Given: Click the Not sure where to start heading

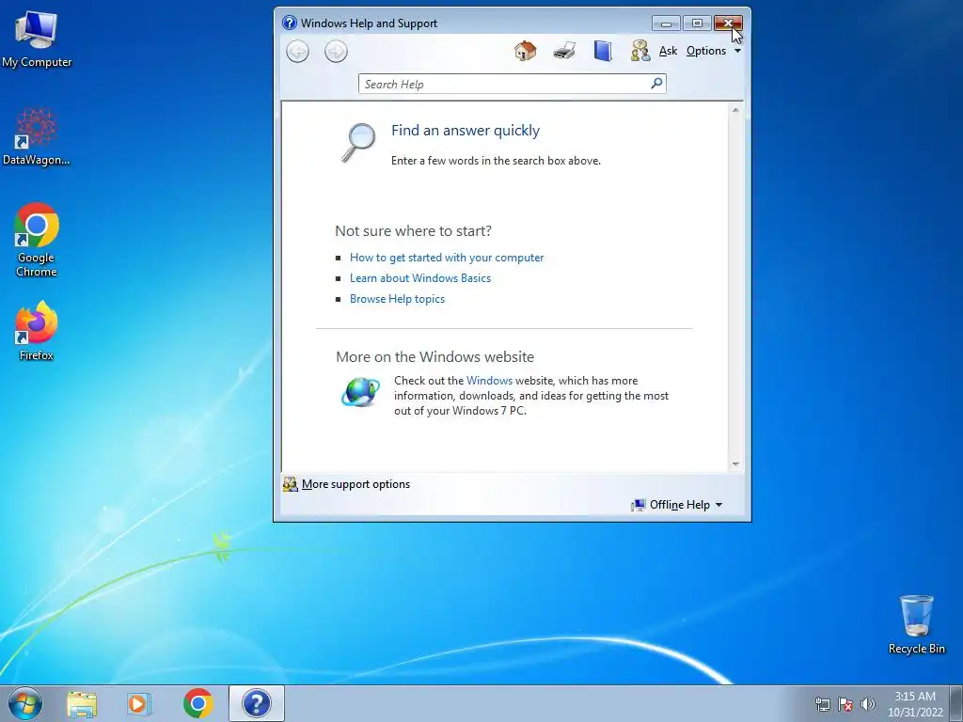Looking at the screenshot, I should tap(414, 231).
